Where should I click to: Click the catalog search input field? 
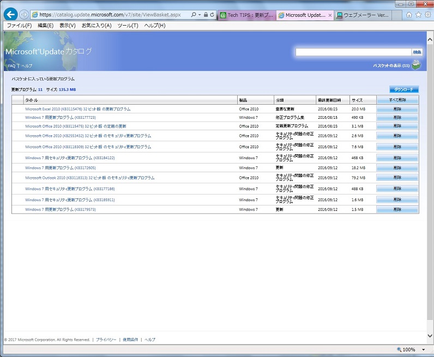pyautogui.click(x=353, y=52)
